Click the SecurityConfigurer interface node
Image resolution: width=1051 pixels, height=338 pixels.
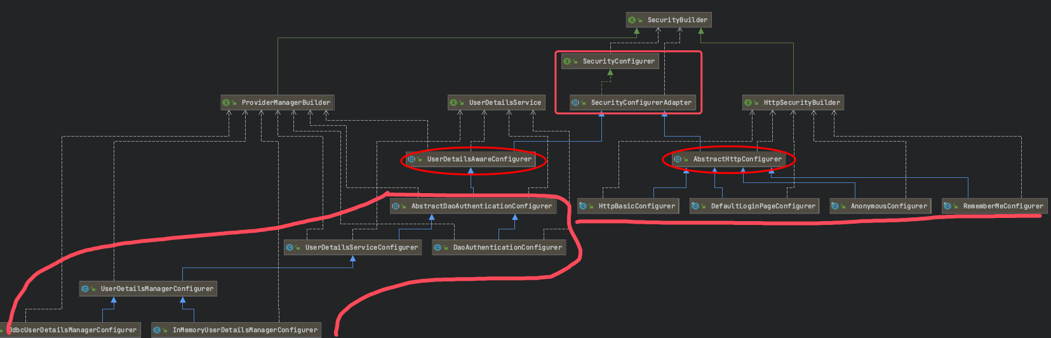[610, 61]
